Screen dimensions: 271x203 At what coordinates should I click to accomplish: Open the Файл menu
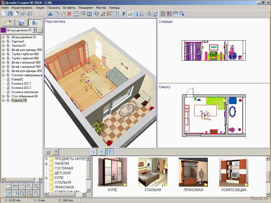[x=5, y=8]
